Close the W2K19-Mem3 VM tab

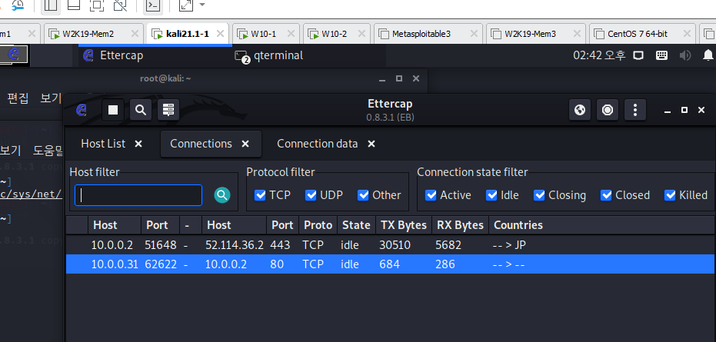[577, 33]
